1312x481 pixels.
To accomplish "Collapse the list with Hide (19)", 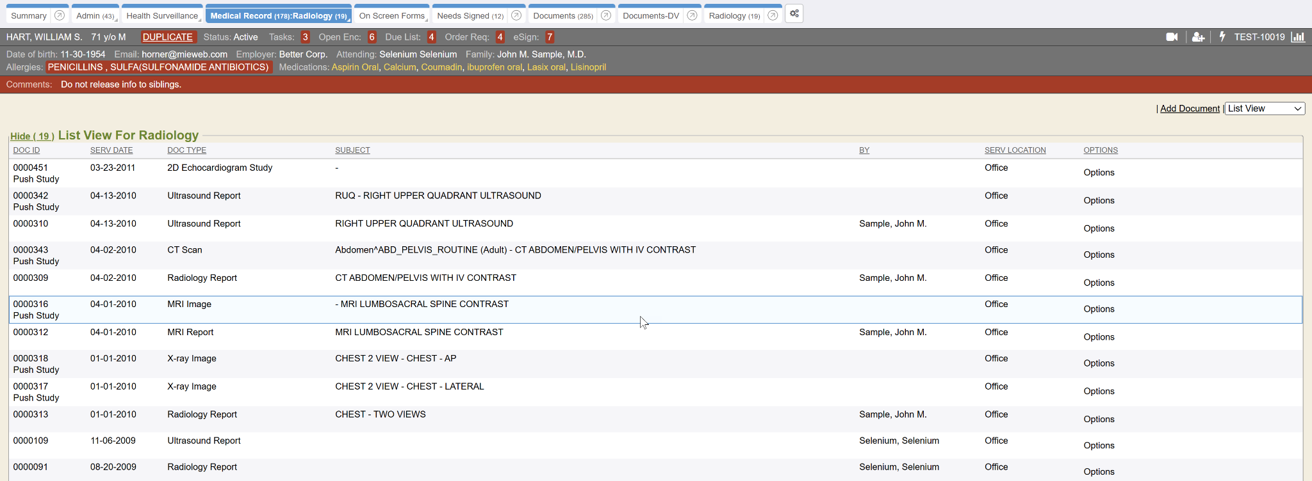I will (x=32, y=136).
